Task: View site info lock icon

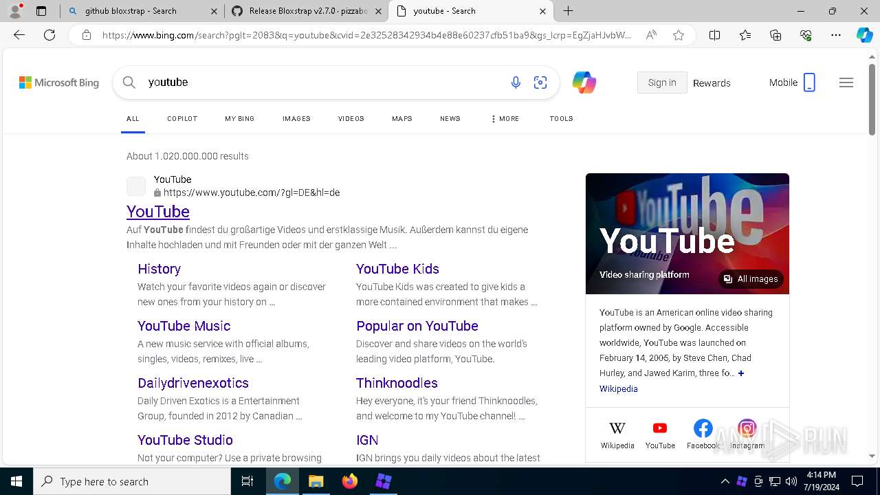Action: 87,35
